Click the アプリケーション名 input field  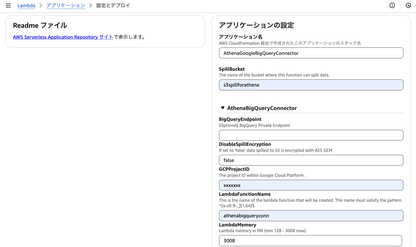[311, 53]
